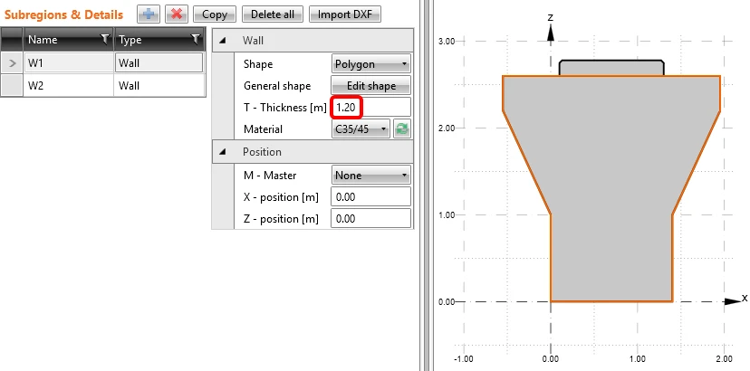Screen dimensions: 750x371
Task: Click the Import DXF button
Action: tap(345, 14)
